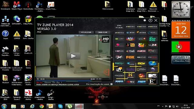Click the video seek progress bar

pos(68,79)
